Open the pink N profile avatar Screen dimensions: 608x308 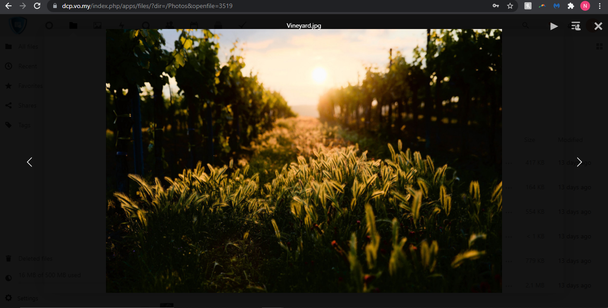point(585,6)
